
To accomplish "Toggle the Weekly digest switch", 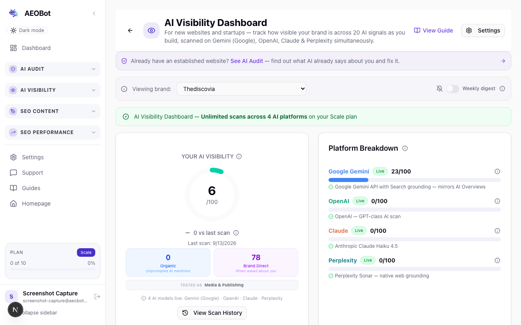I will (x=452, y=89).
